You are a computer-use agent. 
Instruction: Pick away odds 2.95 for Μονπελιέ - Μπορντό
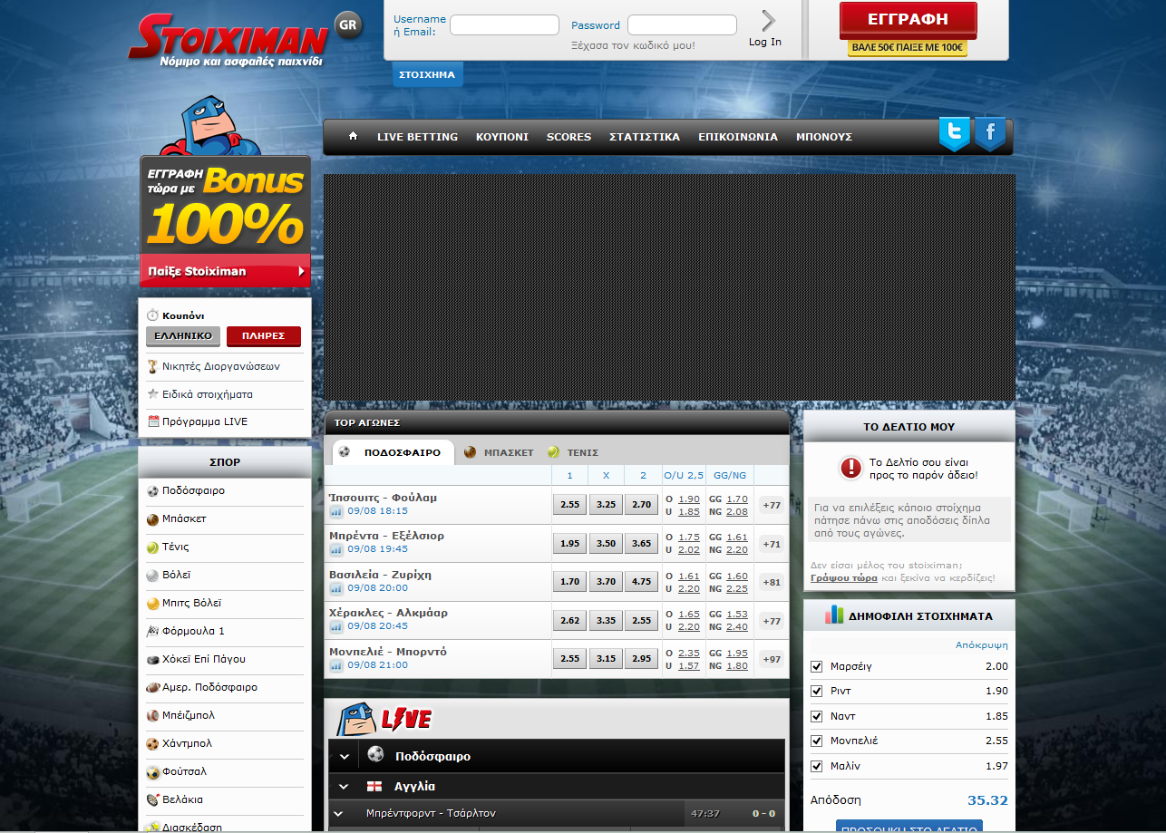[641, 659]
